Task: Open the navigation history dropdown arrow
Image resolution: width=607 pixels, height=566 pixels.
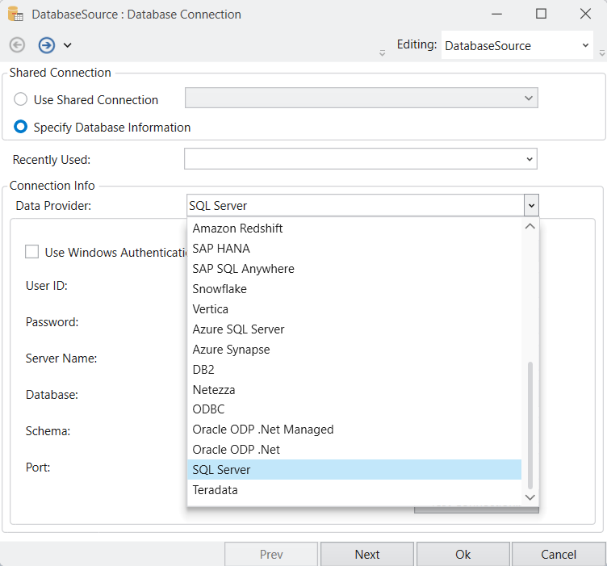Action: [x=68, y=45]
